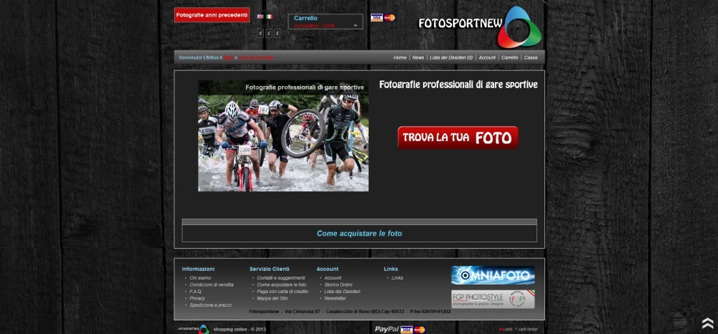
Task: Open Carrello in the top menu
Action: [x=510, y=57]
